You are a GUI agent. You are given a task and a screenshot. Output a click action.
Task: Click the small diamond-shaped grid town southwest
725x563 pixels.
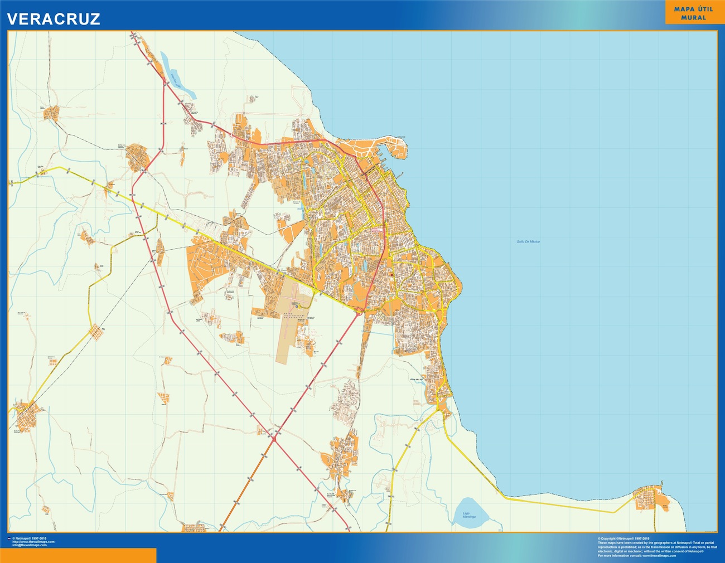click(96, 332)
